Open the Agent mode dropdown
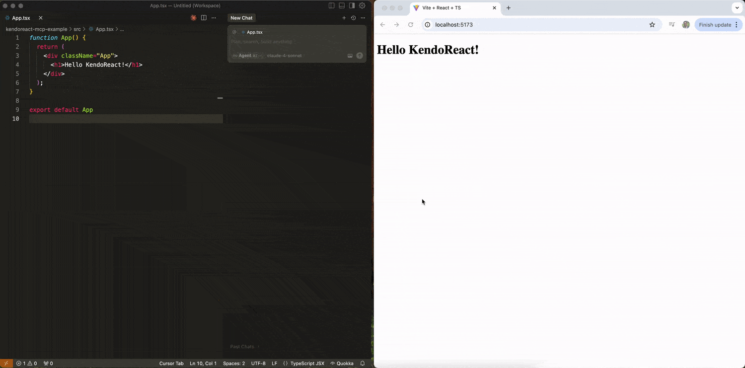Image resolution: width=745 pixels, height=368 pixels. [x=245, y=56]
